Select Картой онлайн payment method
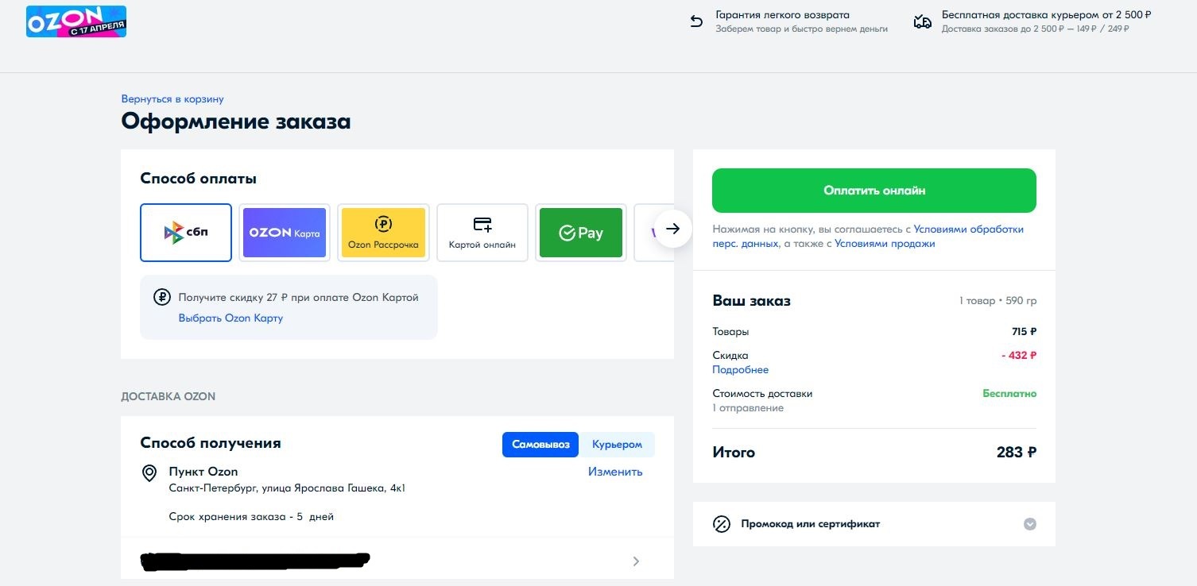The width and height of the screenshot is (1197, 586). (x=482, y=233)
